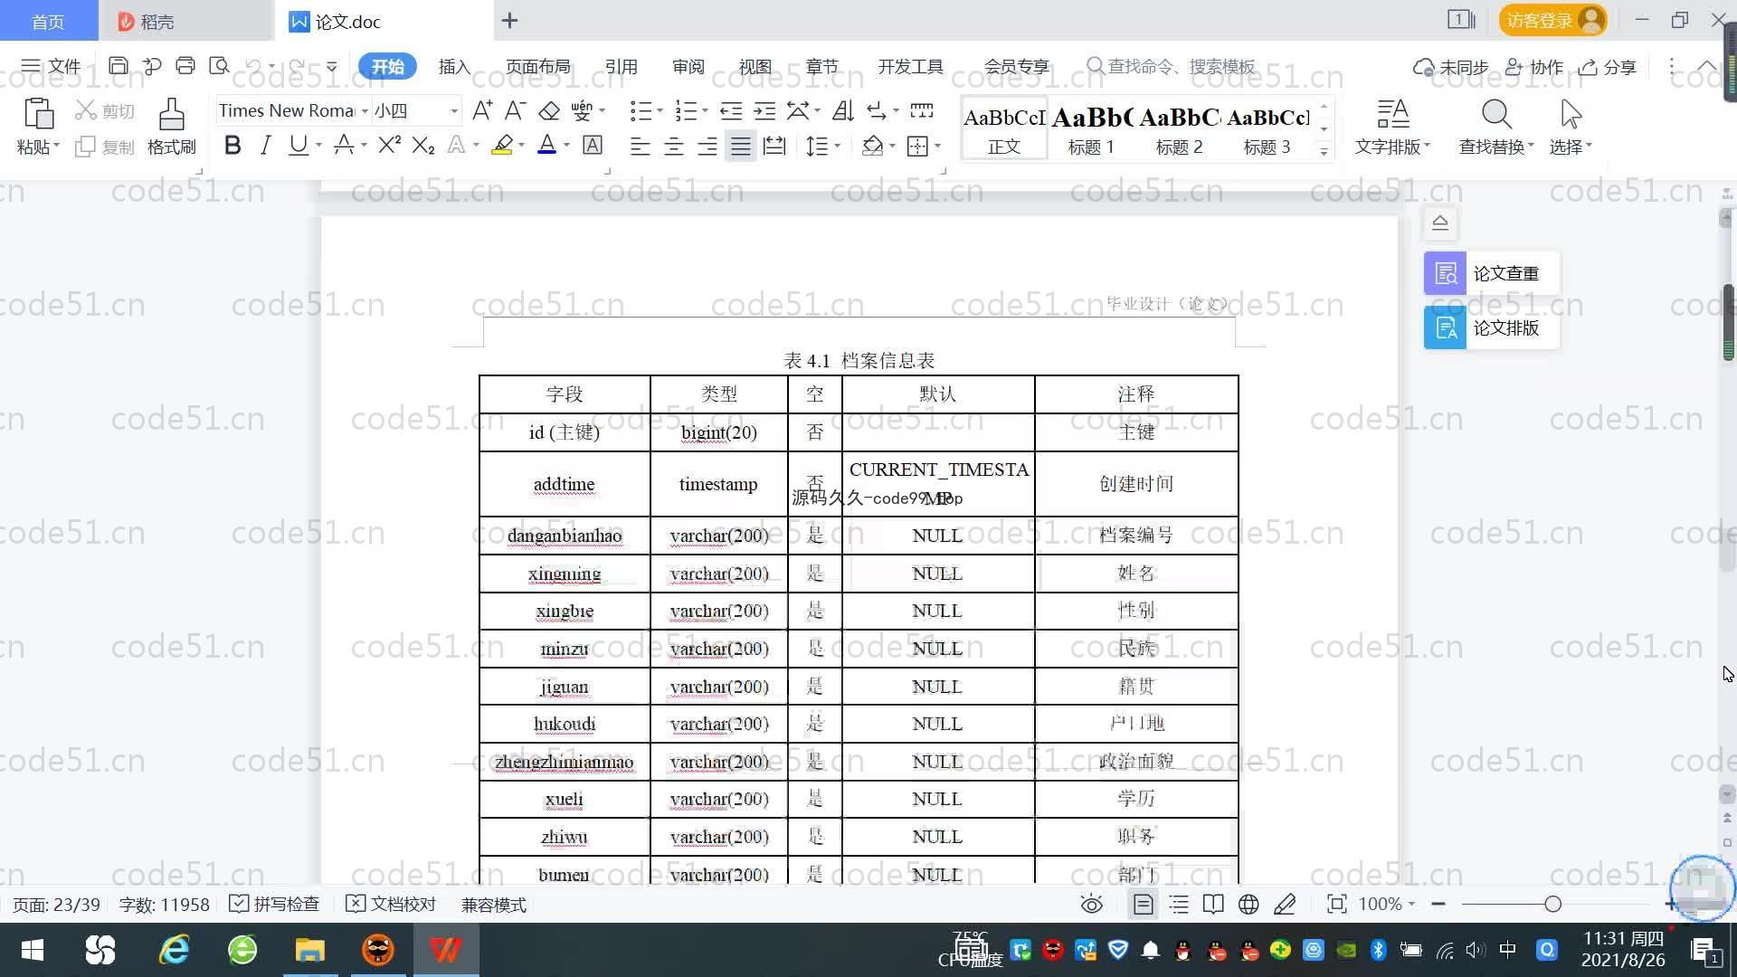This screenshot has height=977, width=1737.
Task: Click the Select (选择) arrow tool
Action: coord(1571,127)
